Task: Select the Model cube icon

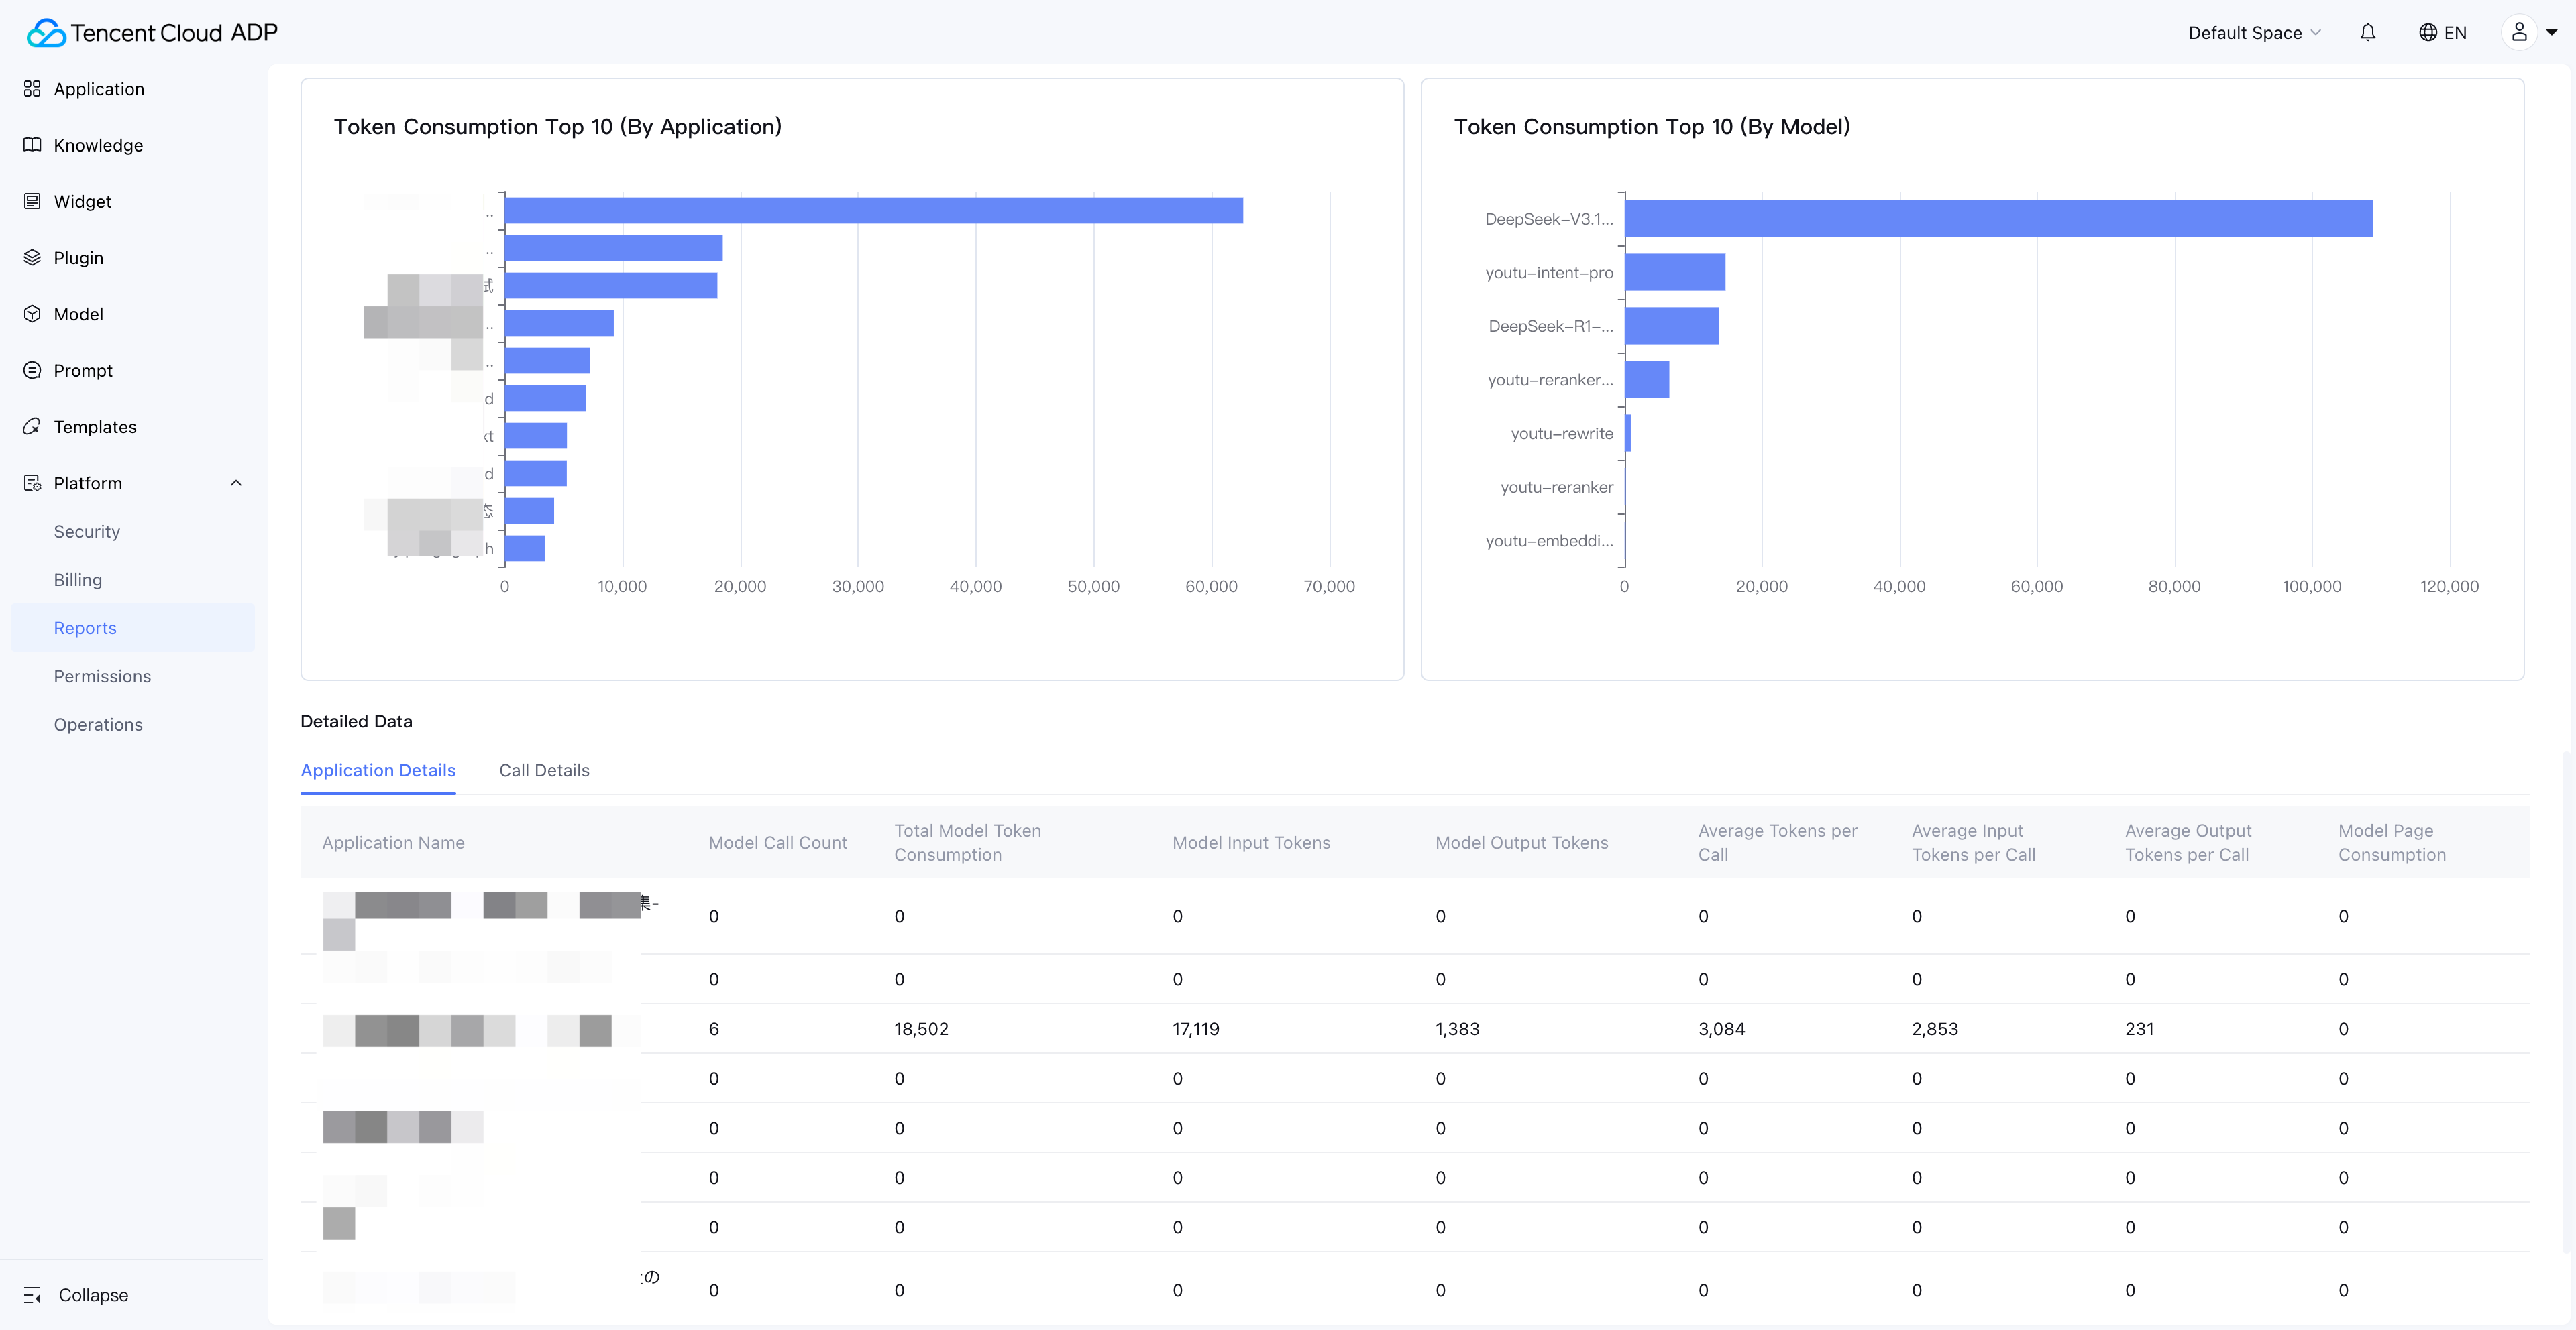Action: pyautogui.click(x=32, y=314)
